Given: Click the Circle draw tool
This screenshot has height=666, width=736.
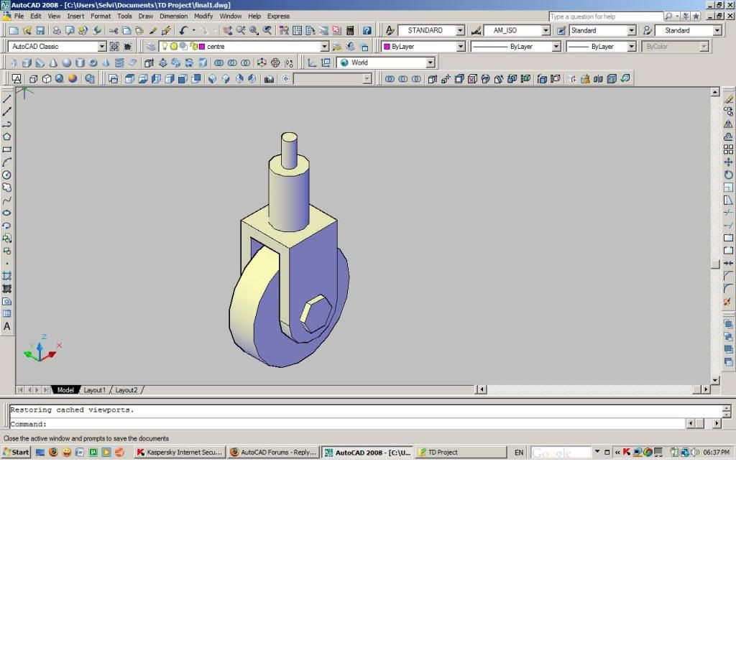Looking at the screenshot, I should pos(7,175).
